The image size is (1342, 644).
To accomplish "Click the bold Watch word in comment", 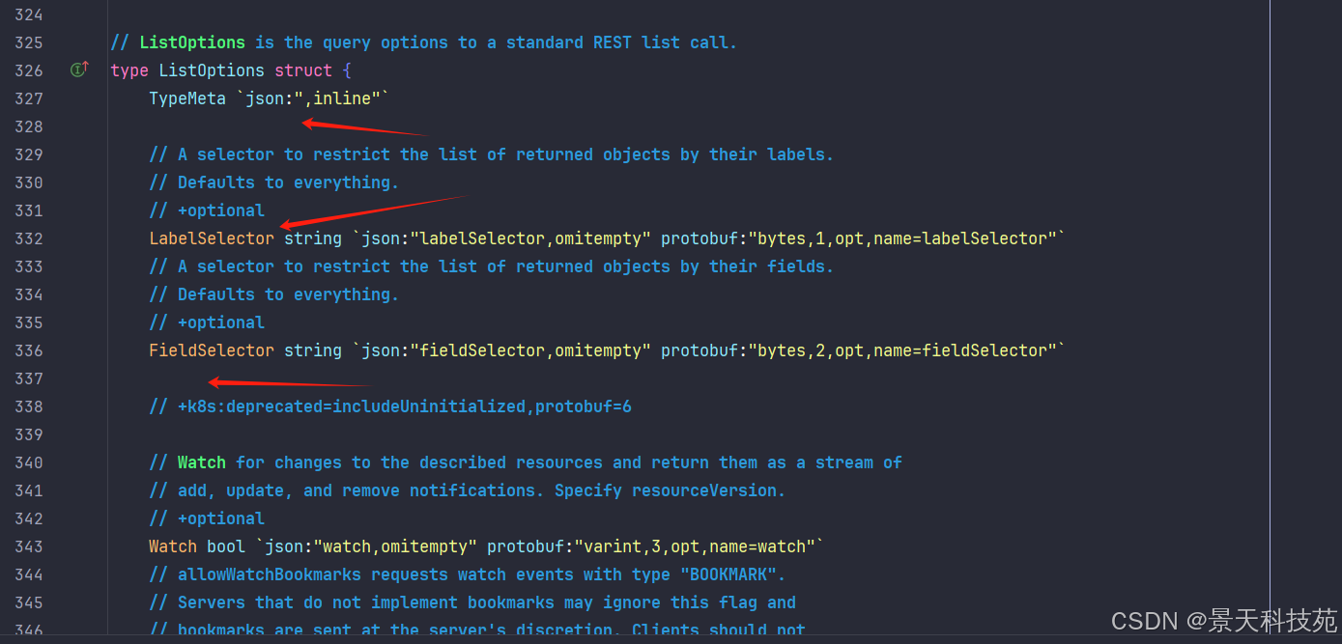I will (x=201, y=462).
